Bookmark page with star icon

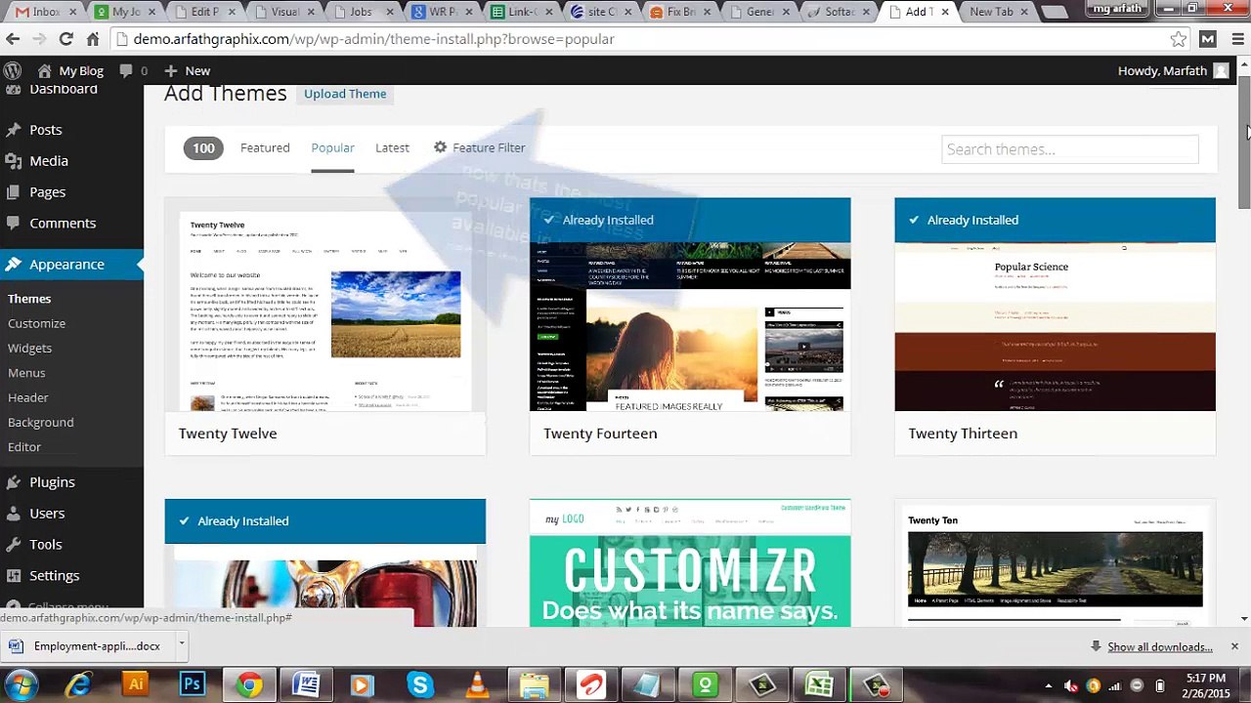pyautogui.click(x=1179, y=39)
